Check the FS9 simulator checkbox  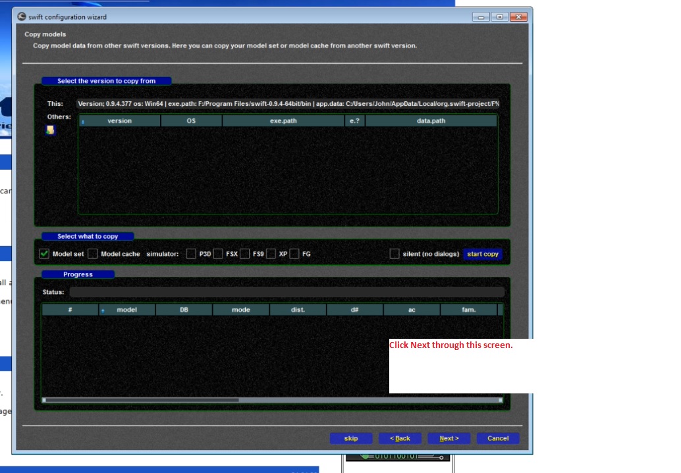(x=244, y=254)
